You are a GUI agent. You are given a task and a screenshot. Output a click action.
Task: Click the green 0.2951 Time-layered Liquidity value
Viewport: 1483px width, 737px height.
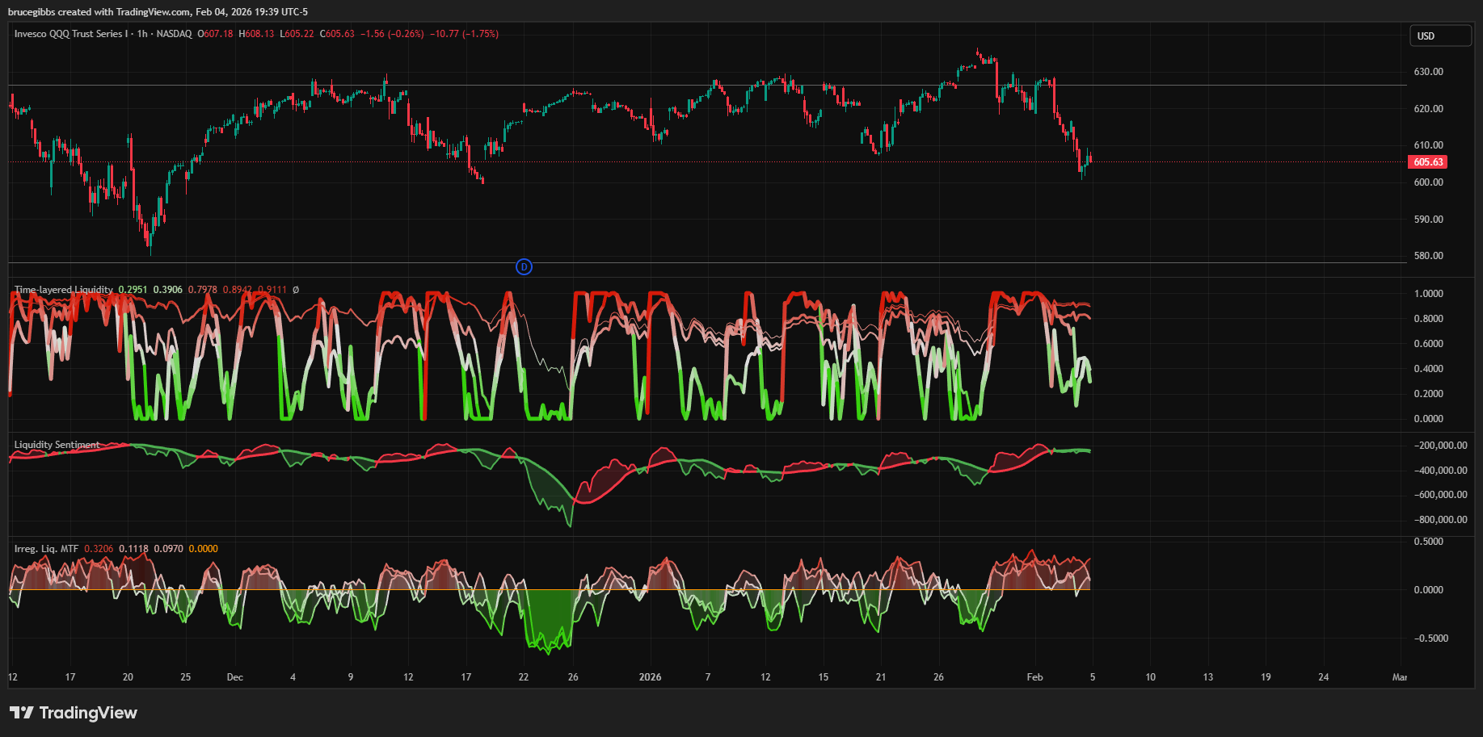point(133,290)
